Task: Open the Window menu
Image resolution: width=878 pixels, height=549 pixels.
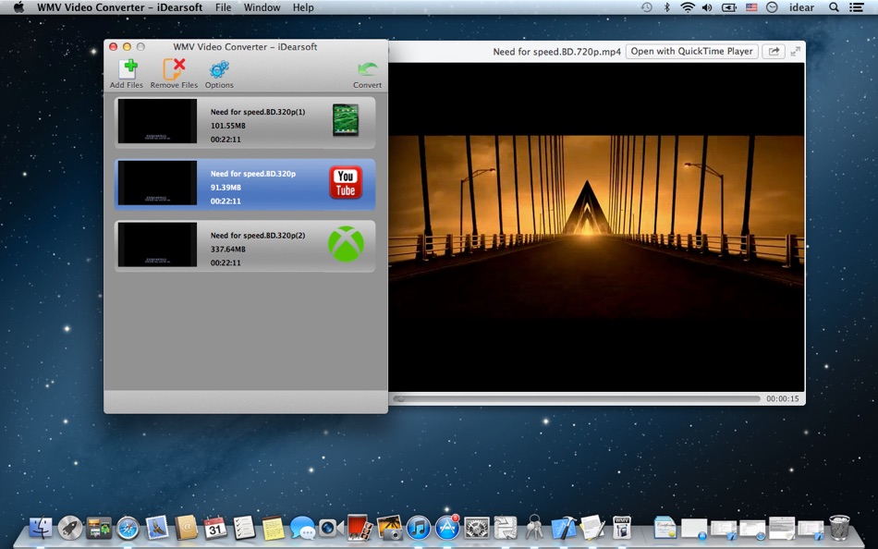Action: (262, 7)
